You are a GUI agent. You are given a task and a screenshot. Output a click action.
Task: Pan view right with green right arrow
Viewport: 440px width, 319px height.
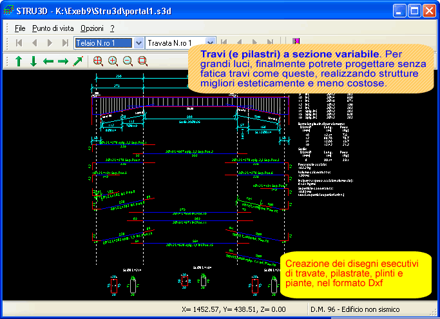[63, 61]
